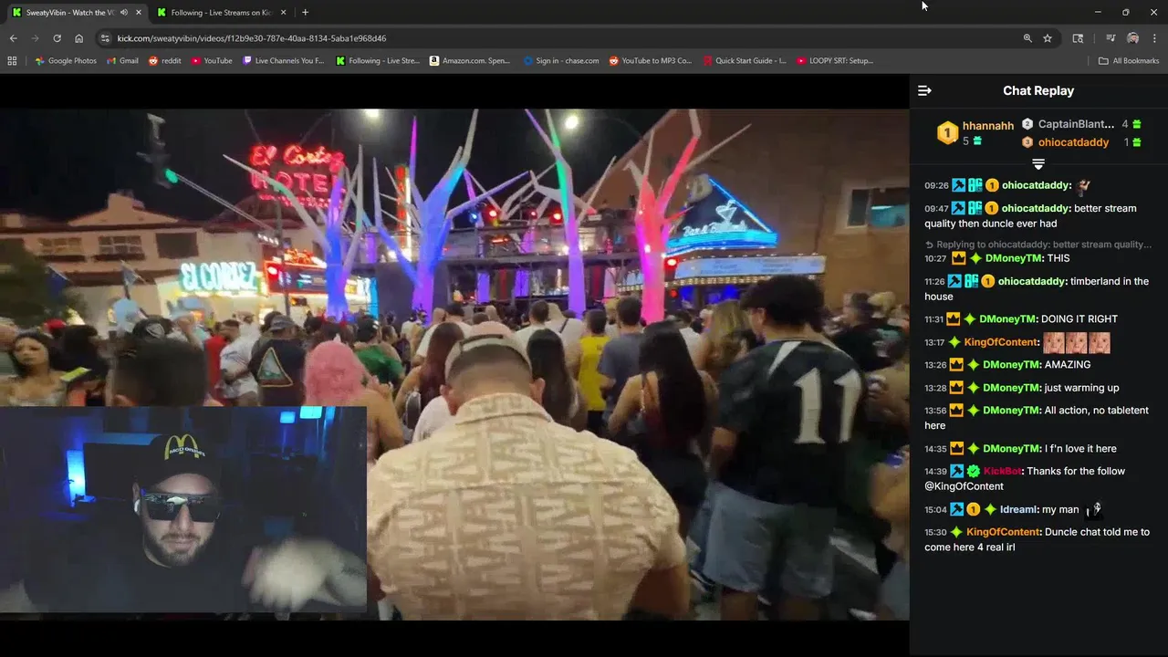Open Sign in - chase.com bookmark
1168x657 pixels.
560,61
